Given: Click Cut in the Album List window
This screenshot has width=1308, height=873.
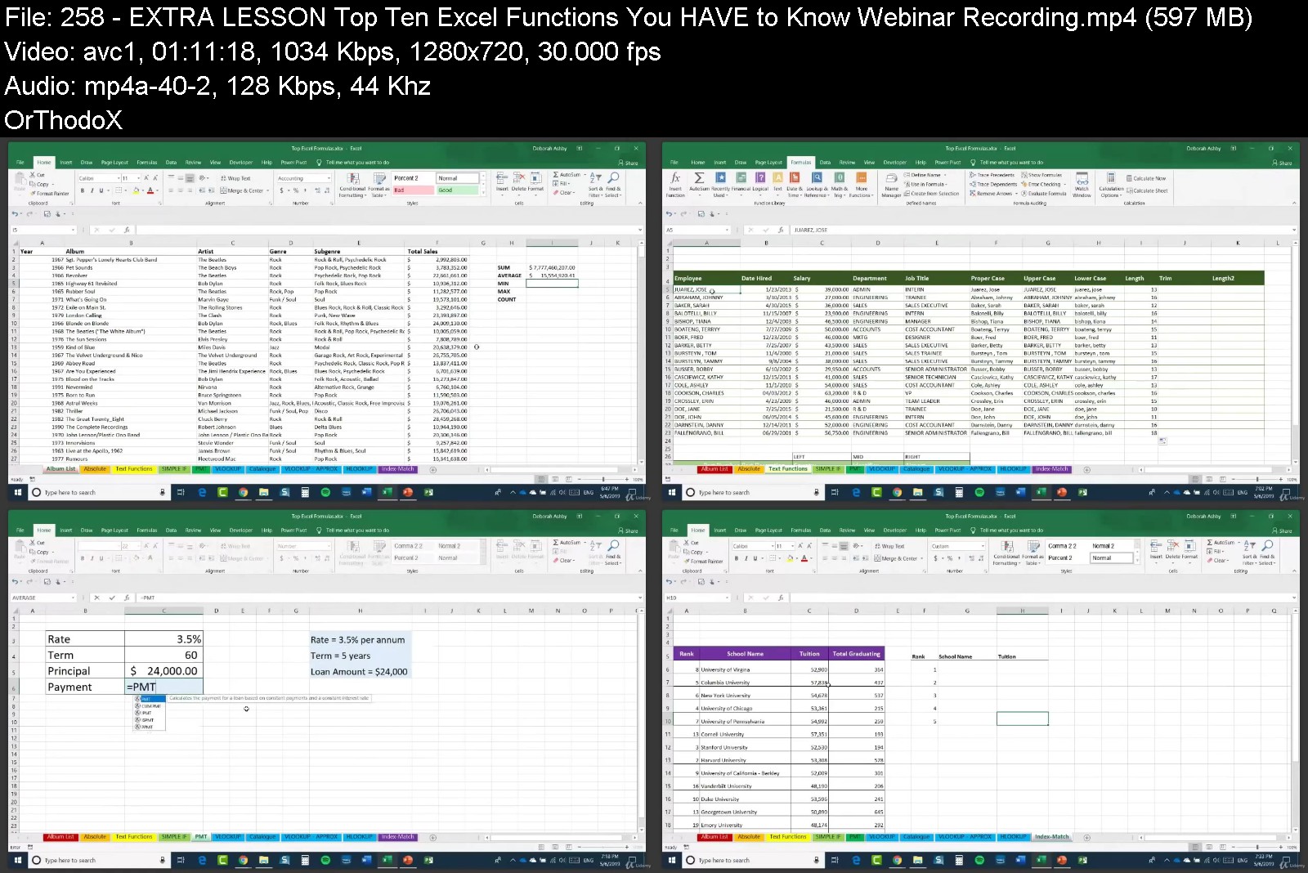Looking at the screenshot, I should coord(38,175).
